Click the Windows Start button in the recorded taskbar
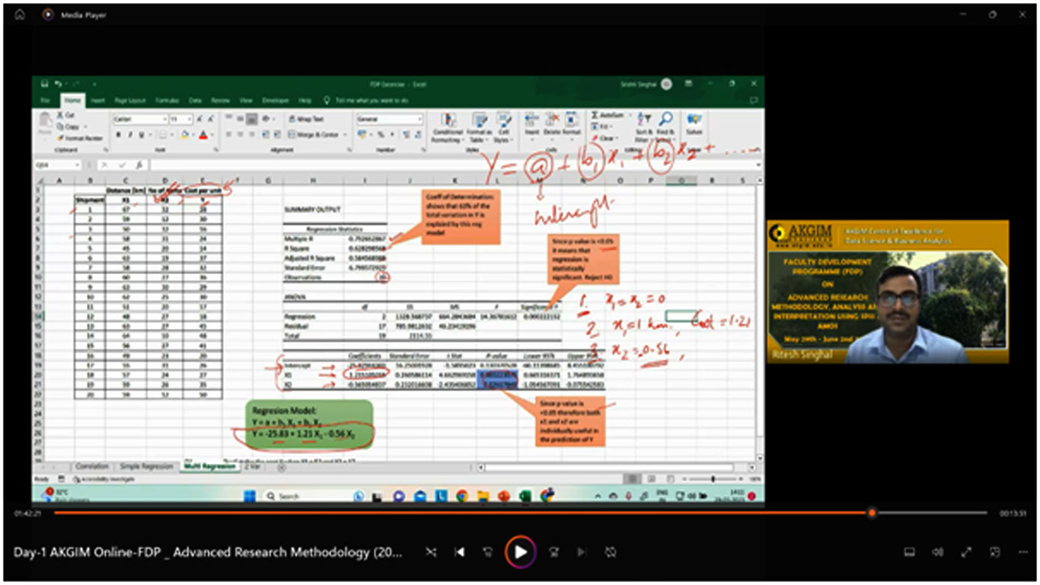Screen dimensions: 1040x585 [x=250, y=496]
